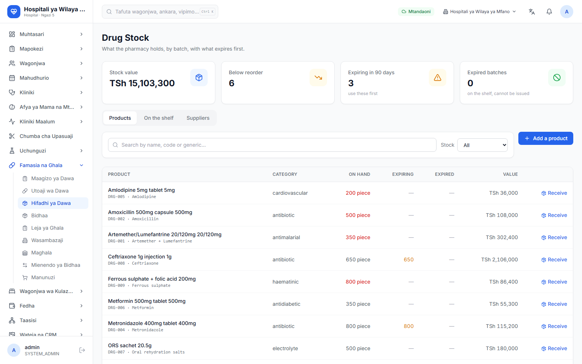Viewport: 582px width, 364px height.
Task: Expand the Kliniki menu chevron
Action: click(x=81, y=92)
